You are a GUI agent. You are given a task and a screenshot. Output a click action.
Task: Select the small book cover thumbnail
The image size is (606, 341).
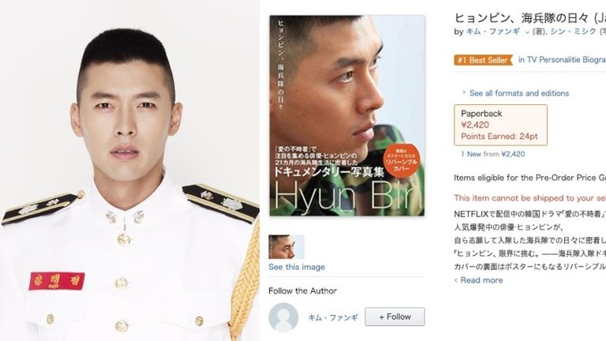pyautogui.click(x=286, y=246)
